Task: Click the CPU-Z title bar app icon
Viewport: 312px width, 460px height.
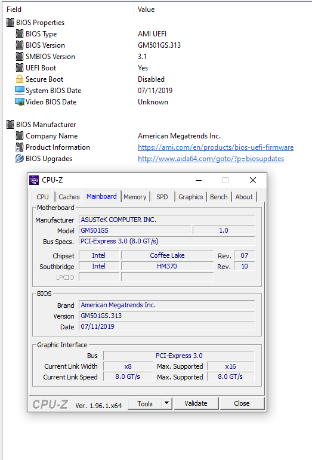Action: [x=34, y=180]
